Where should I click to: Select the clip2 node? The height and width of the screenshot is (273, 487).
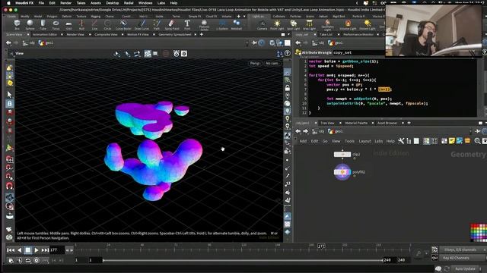342,154
